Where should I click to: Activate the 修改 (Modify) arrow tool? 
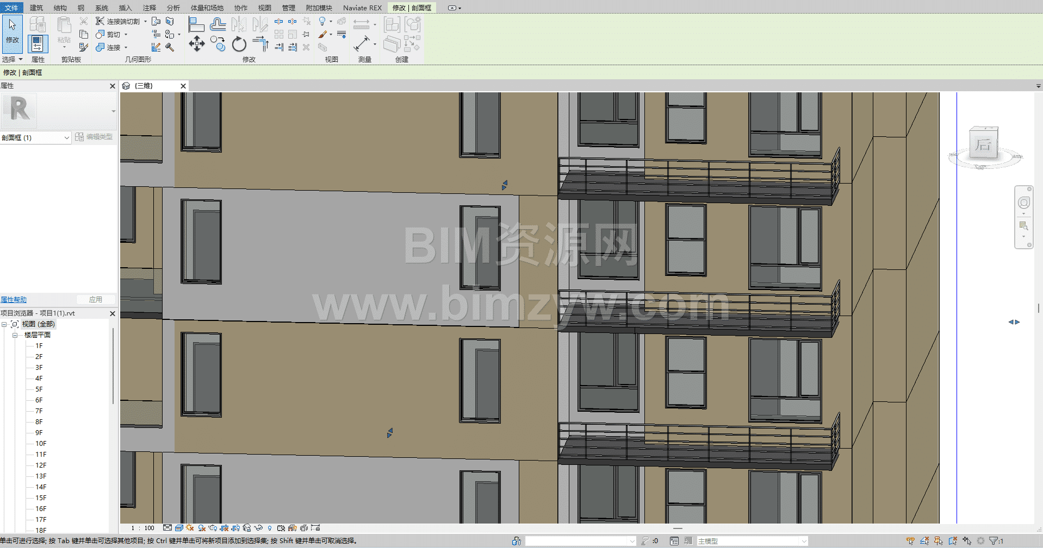[12, 34]
